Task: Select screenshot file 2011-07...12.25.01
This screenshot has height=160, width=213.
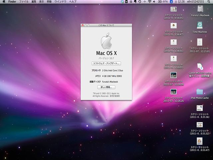Action: click(200, 42)
